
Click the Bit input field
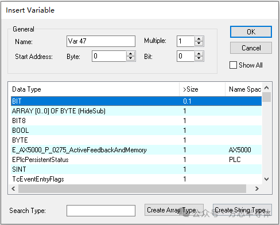185,56
